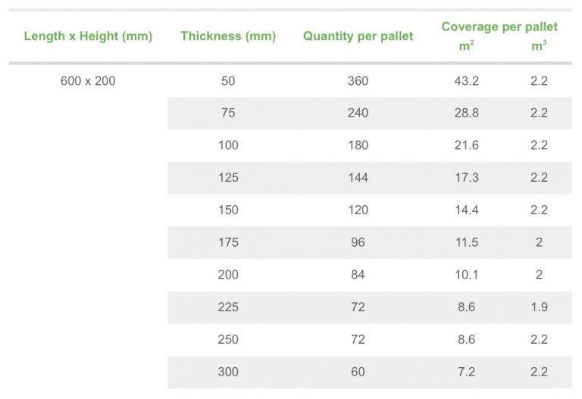Select the "600 x 200" dimension cell
582x399 pixels.
88,81
